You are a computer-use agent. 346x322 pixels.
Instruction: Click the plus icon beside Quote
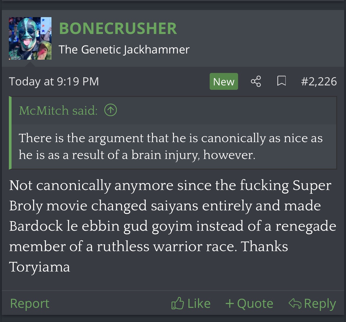click(230, 303)
